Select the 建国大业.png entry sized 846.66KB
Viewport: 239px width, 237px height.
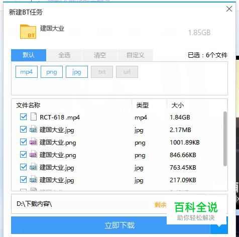click(x=58, y=155)
